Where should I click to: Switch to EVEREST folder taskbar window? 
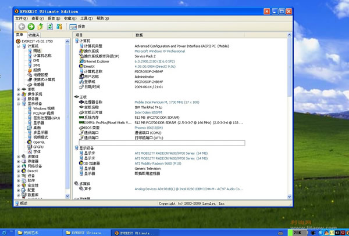tap(86, 233)
